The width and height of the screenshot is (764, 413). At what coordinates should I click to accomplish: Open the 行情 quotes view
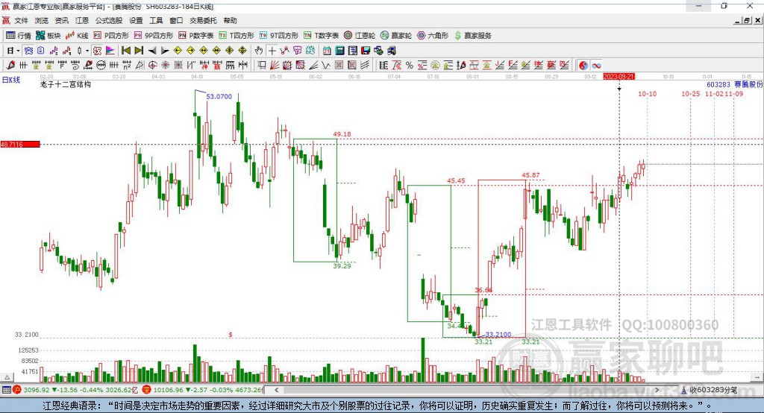[18, 36]
